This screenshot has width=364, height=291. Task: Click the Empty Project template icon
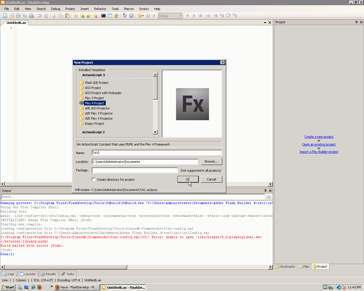point(82,124)
